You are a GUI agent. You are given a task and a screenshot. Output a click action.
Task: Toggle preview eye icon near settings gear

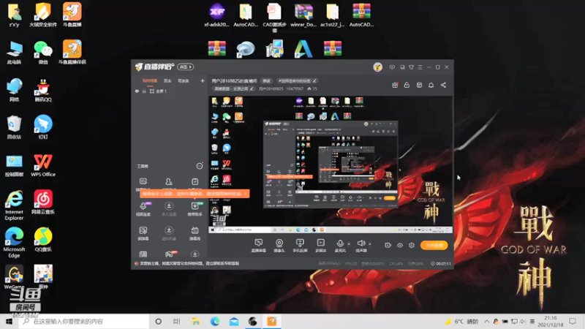click(399, 245)
